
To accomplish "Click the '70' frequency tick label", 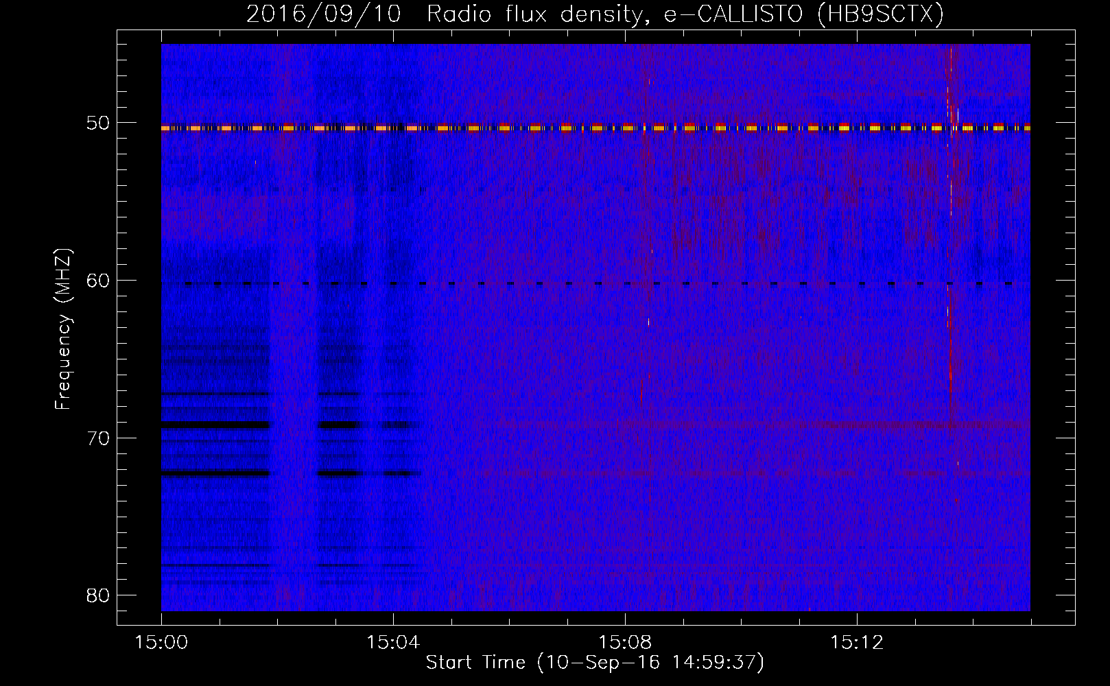I will point(98,438).
